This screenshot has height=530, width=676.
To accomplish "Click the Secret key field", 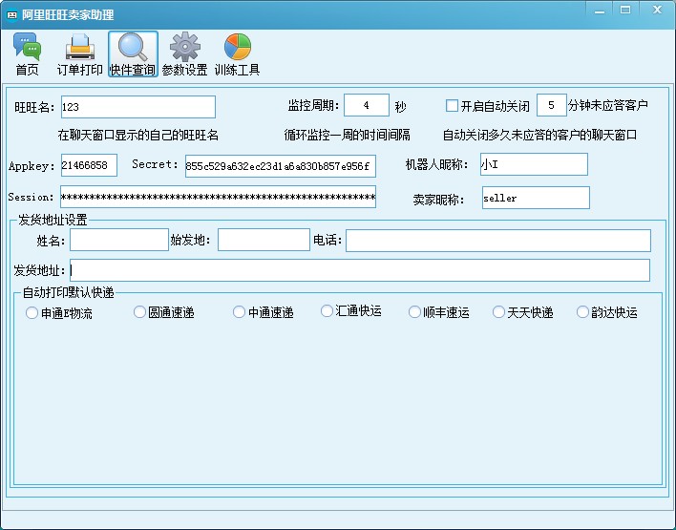I will [x=280, y=166].
